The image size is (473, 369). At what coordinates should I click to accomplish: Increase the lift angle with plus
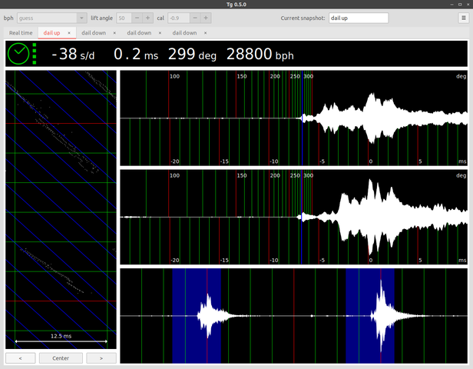[x=147, y=18]
